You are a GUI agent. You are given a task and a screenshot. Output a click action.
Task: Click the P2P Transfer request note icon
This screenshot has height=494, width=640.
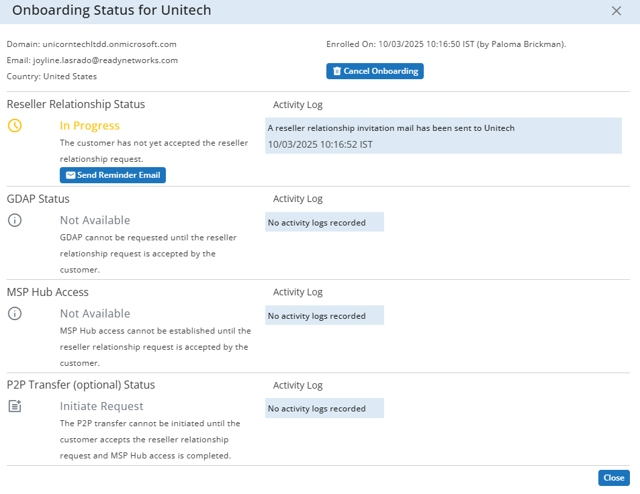(15, 406)
